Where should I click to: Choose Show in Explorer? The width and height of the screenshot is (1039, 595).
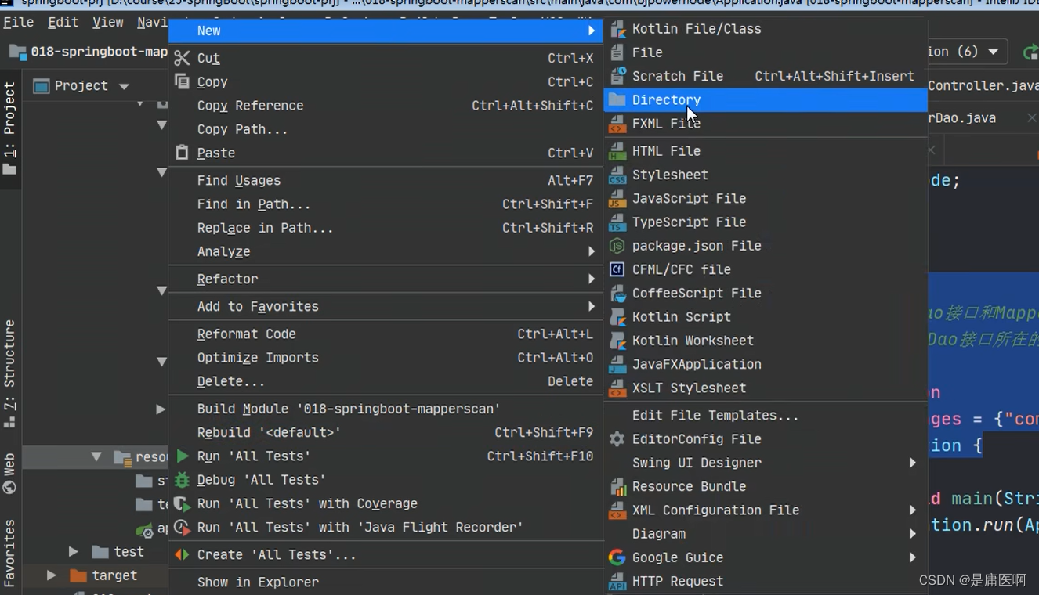tap(386, 582)
